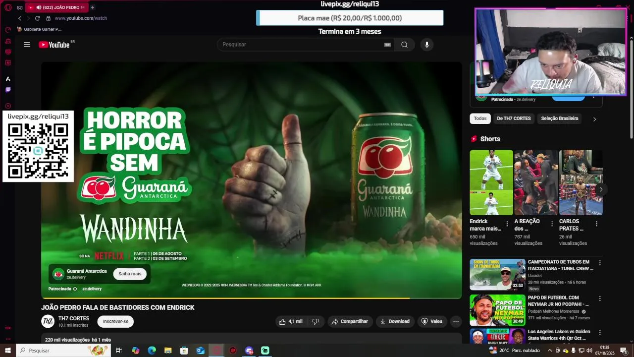Go back in browser history
Viewport: 634px width, 357px height.
pyautogui.click(x=20, y=18)
